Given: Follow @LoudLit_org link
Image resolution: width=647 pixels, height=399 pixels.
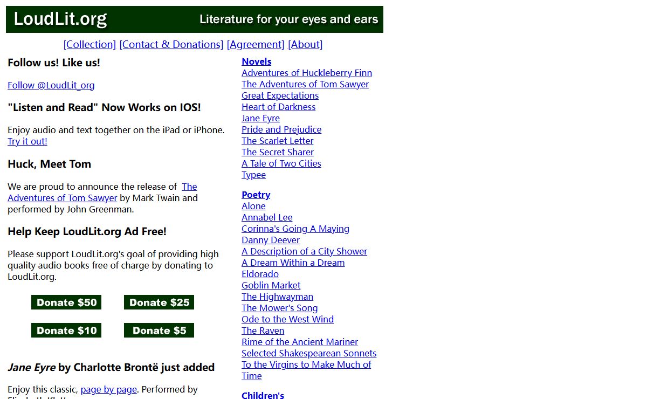Looking at the screenshot, I should click(51, 85).
